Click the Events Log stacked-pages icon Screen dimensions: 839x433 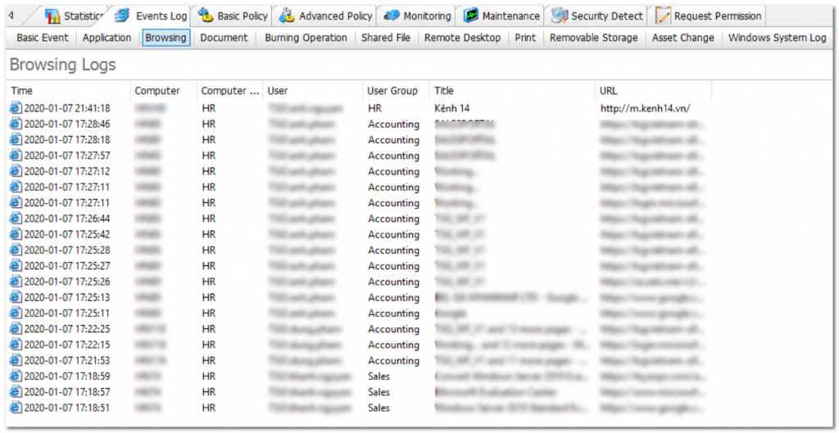(x=123, y=16)
